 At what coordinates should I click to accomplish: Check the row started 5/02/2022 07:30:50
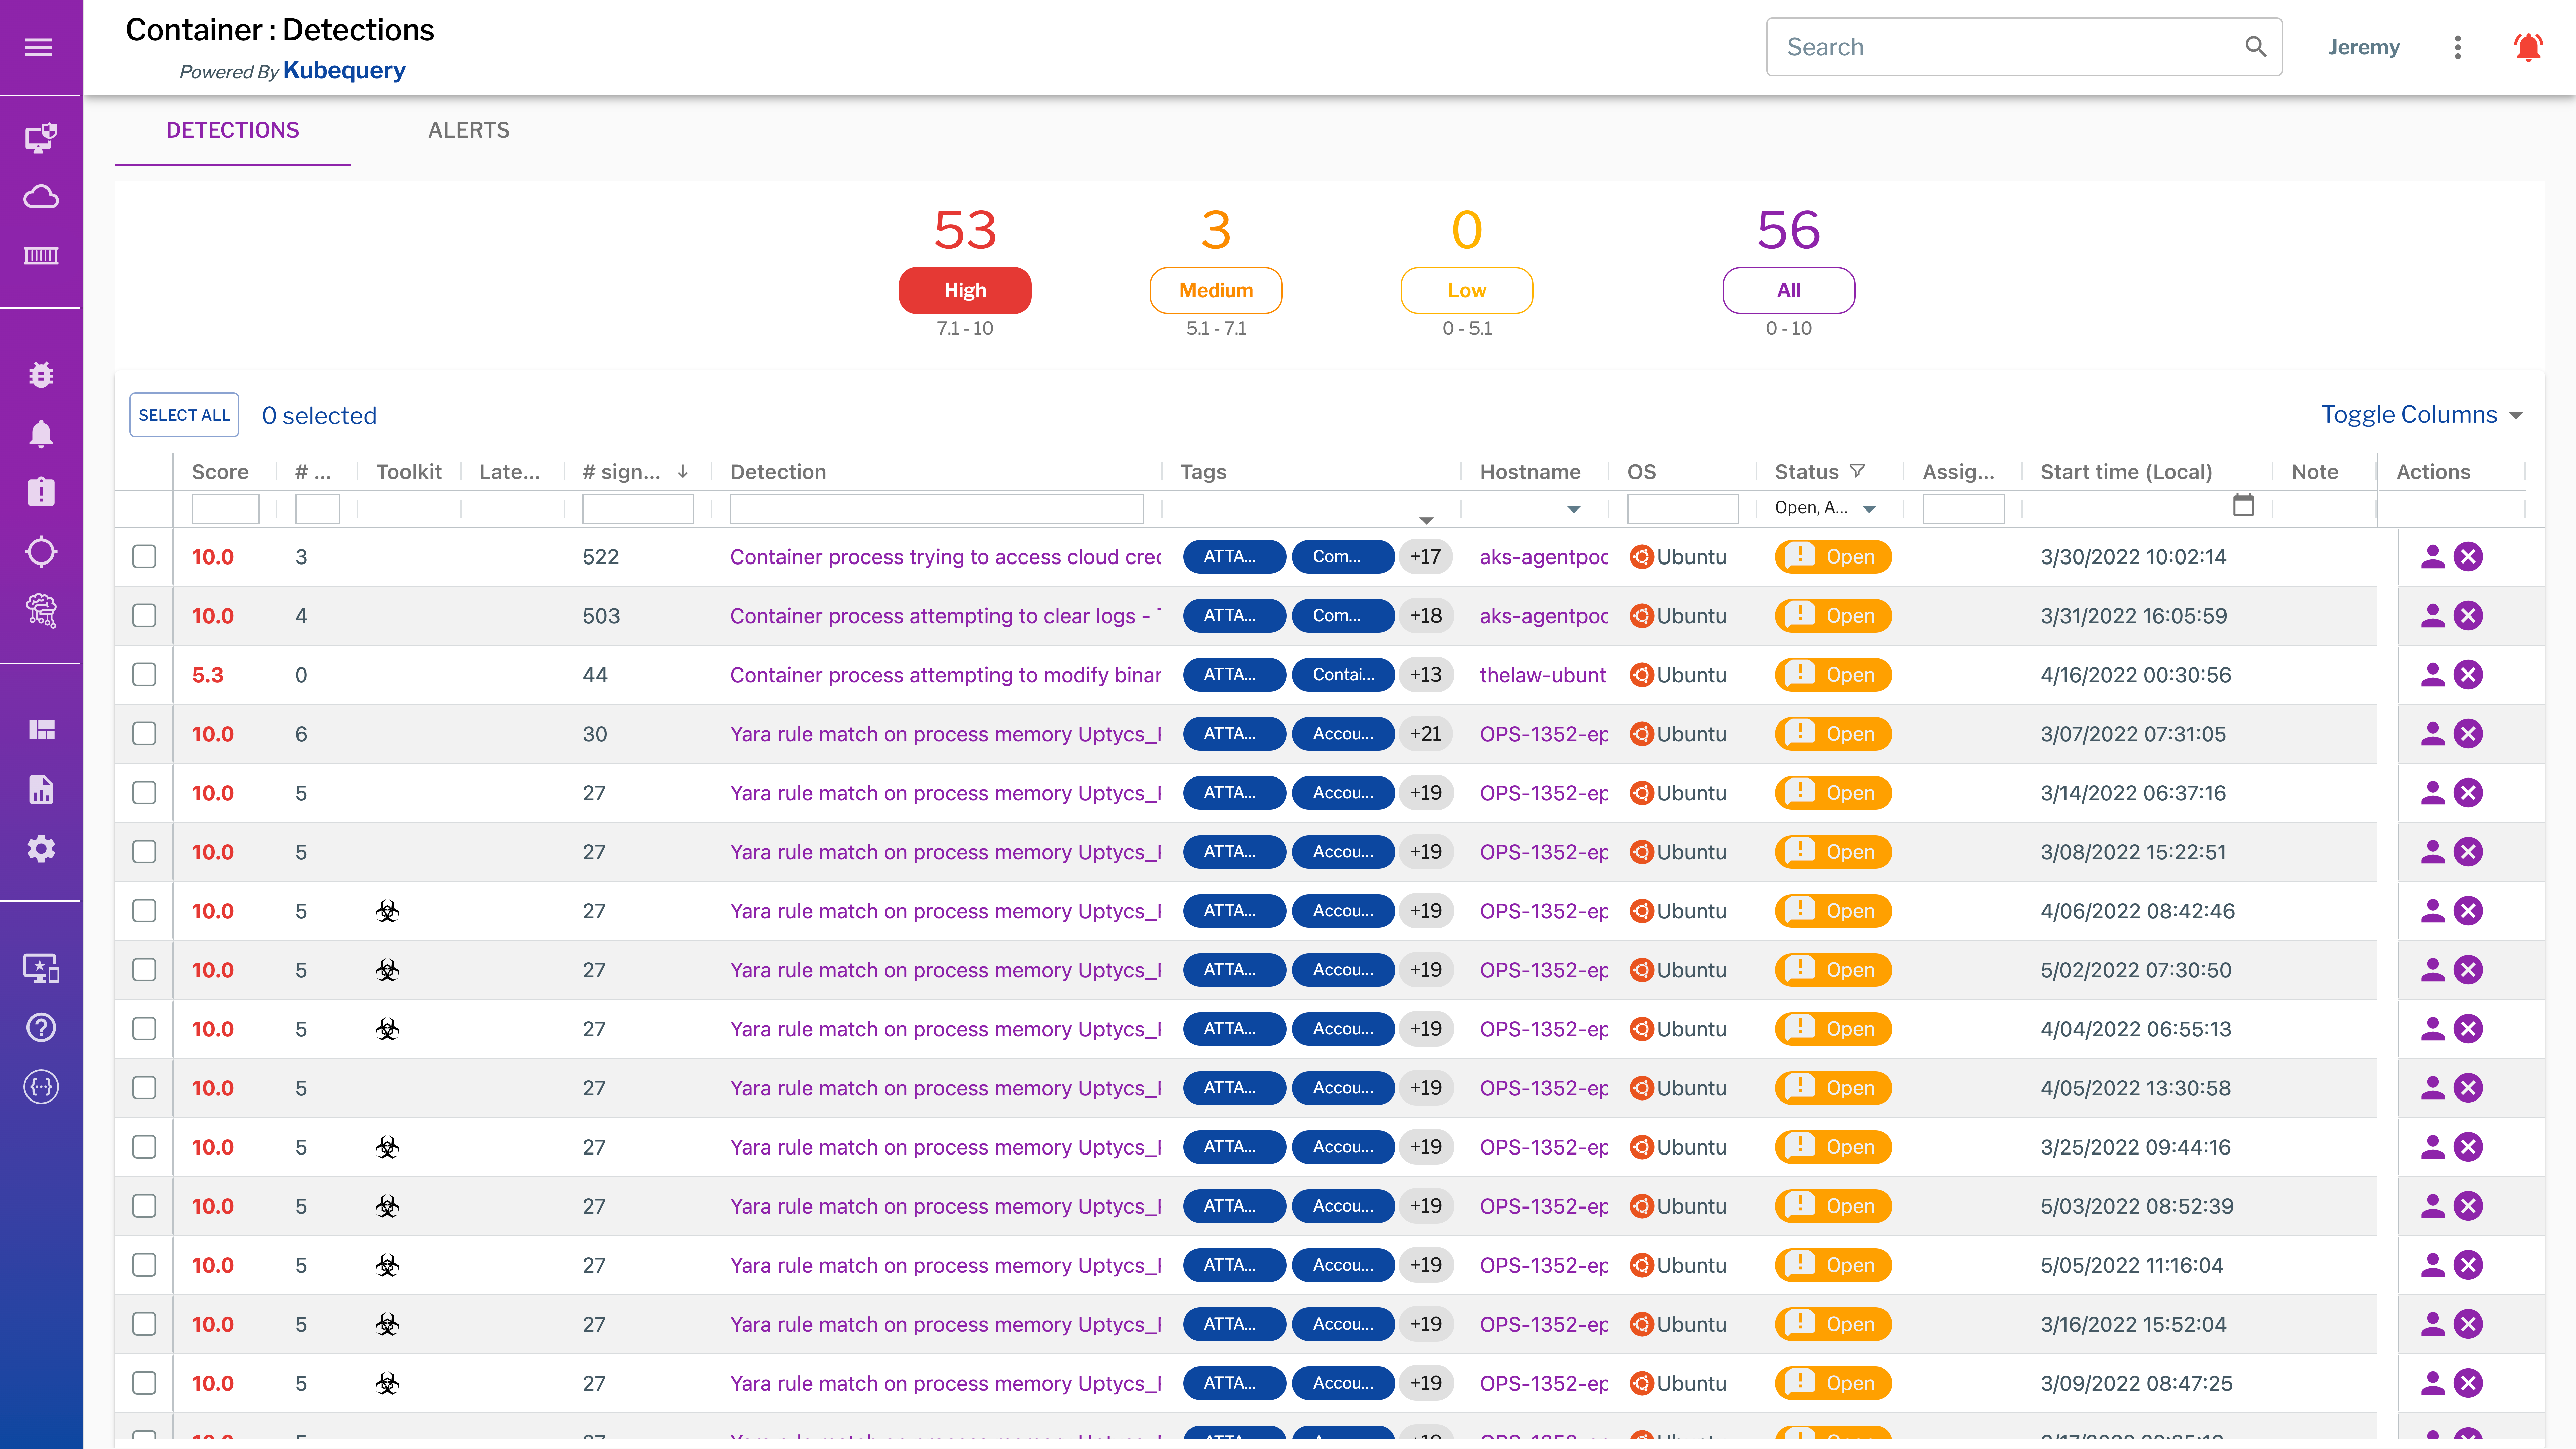144,970
